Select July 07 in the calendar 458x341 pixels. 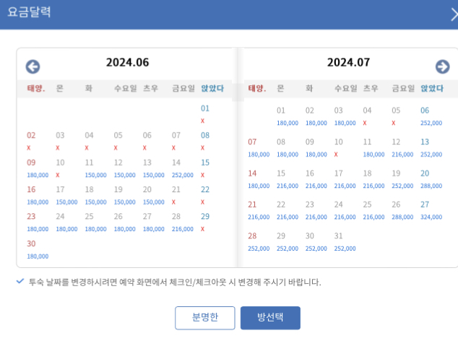(259, 148)
